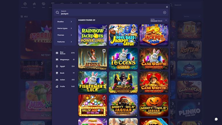The width and height of the screenshot is (222, 125).
Task: Click the magnifier icon in search dialog
Action: click(57, 13)
